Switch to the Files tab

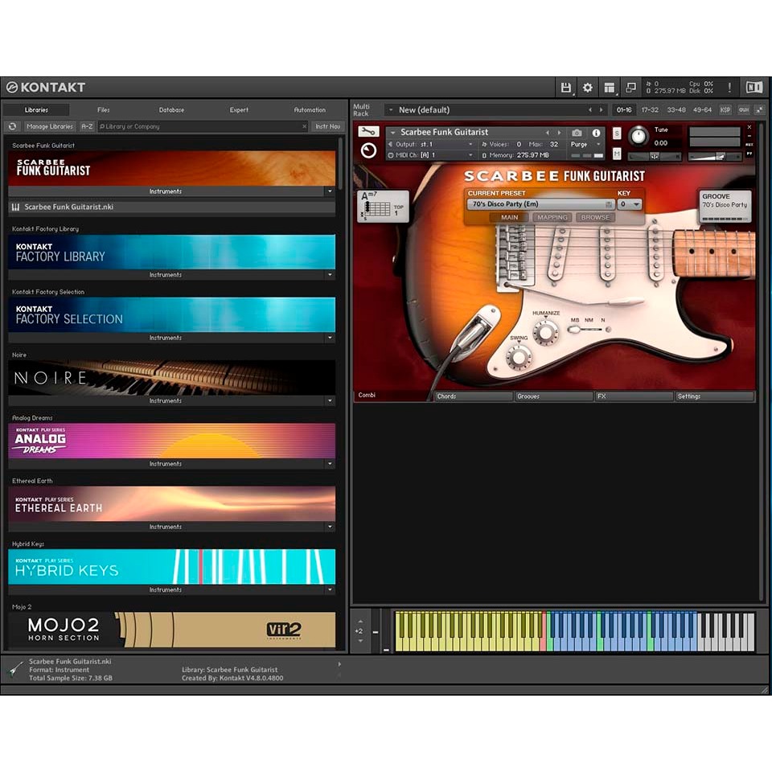click(x=104, y=109)
